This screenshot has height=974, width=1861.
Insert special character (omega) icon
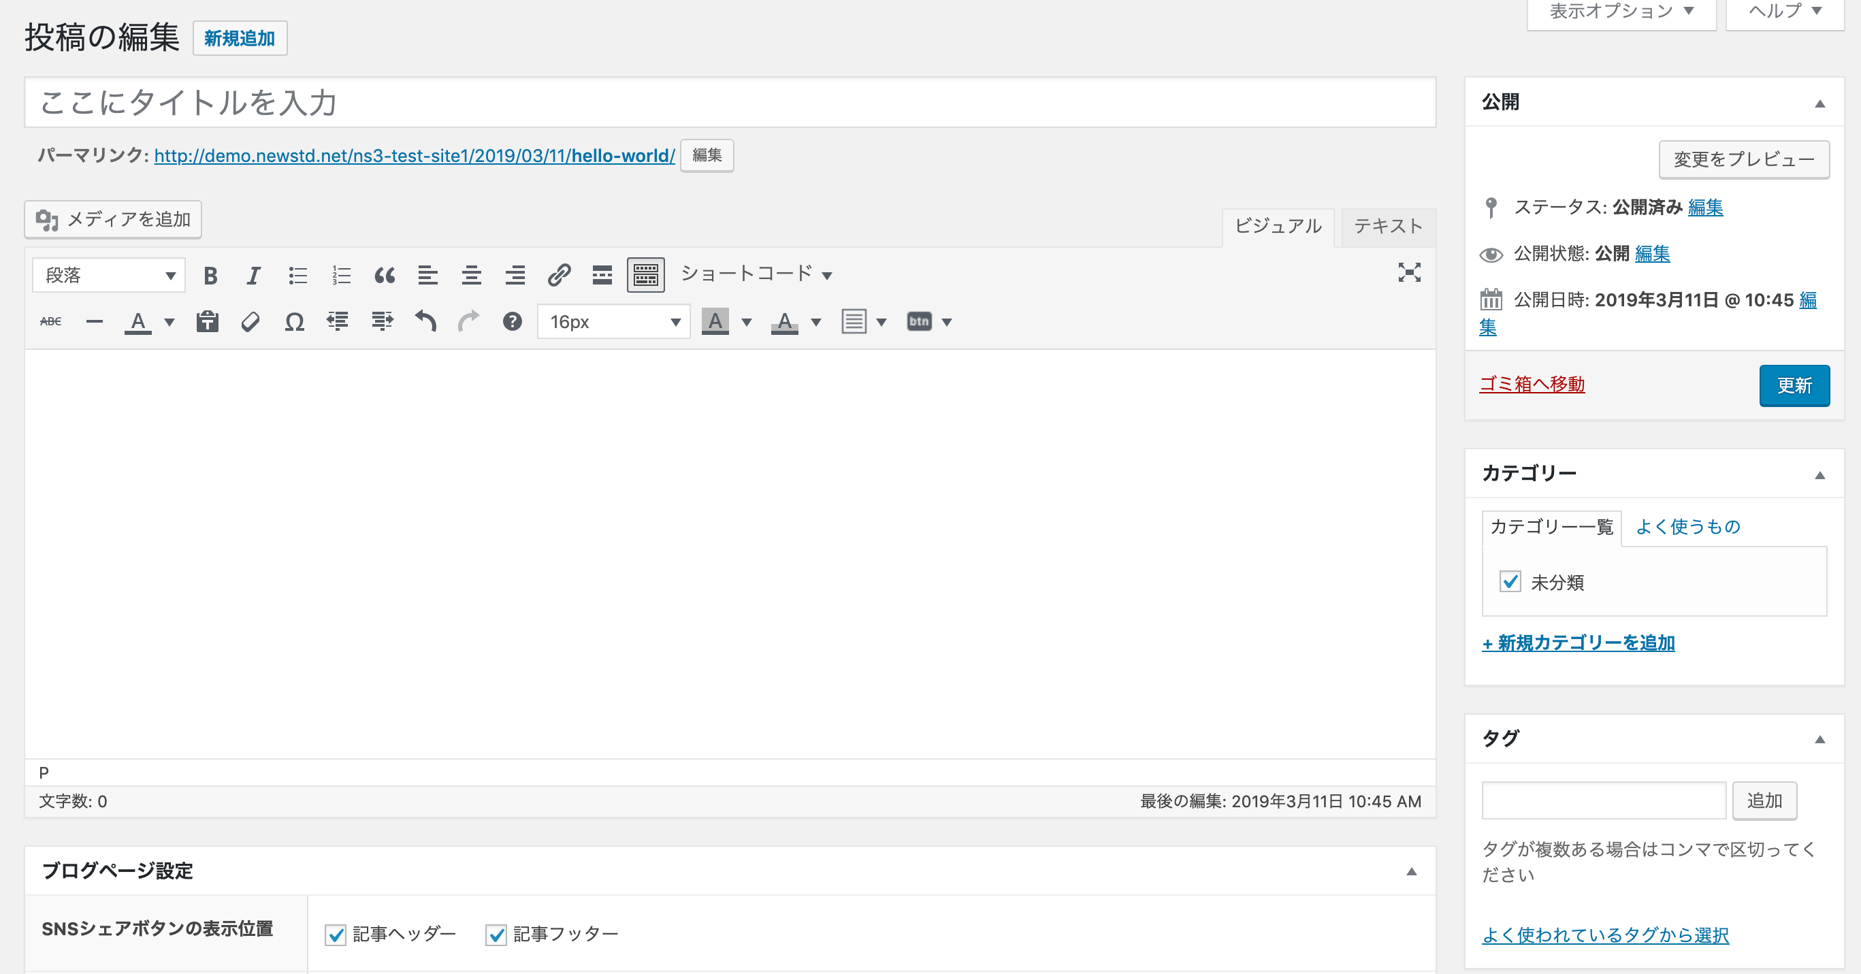294,321
